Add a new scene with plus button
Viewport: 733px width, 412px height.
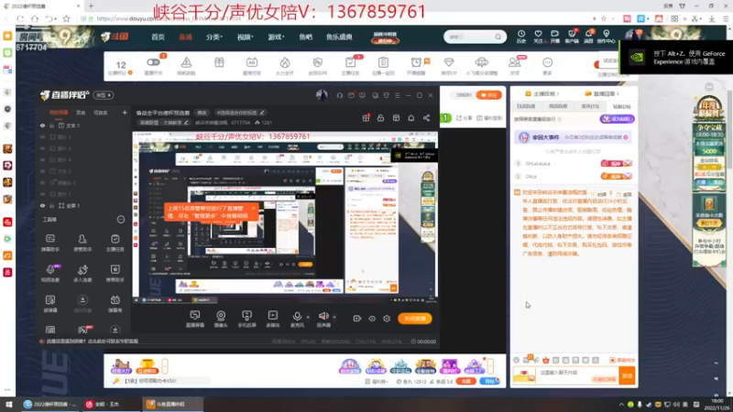coord(125,113)
